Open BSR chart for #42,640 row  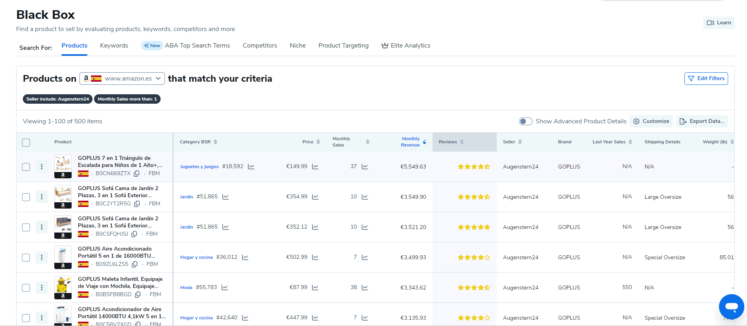pos(245,318)
